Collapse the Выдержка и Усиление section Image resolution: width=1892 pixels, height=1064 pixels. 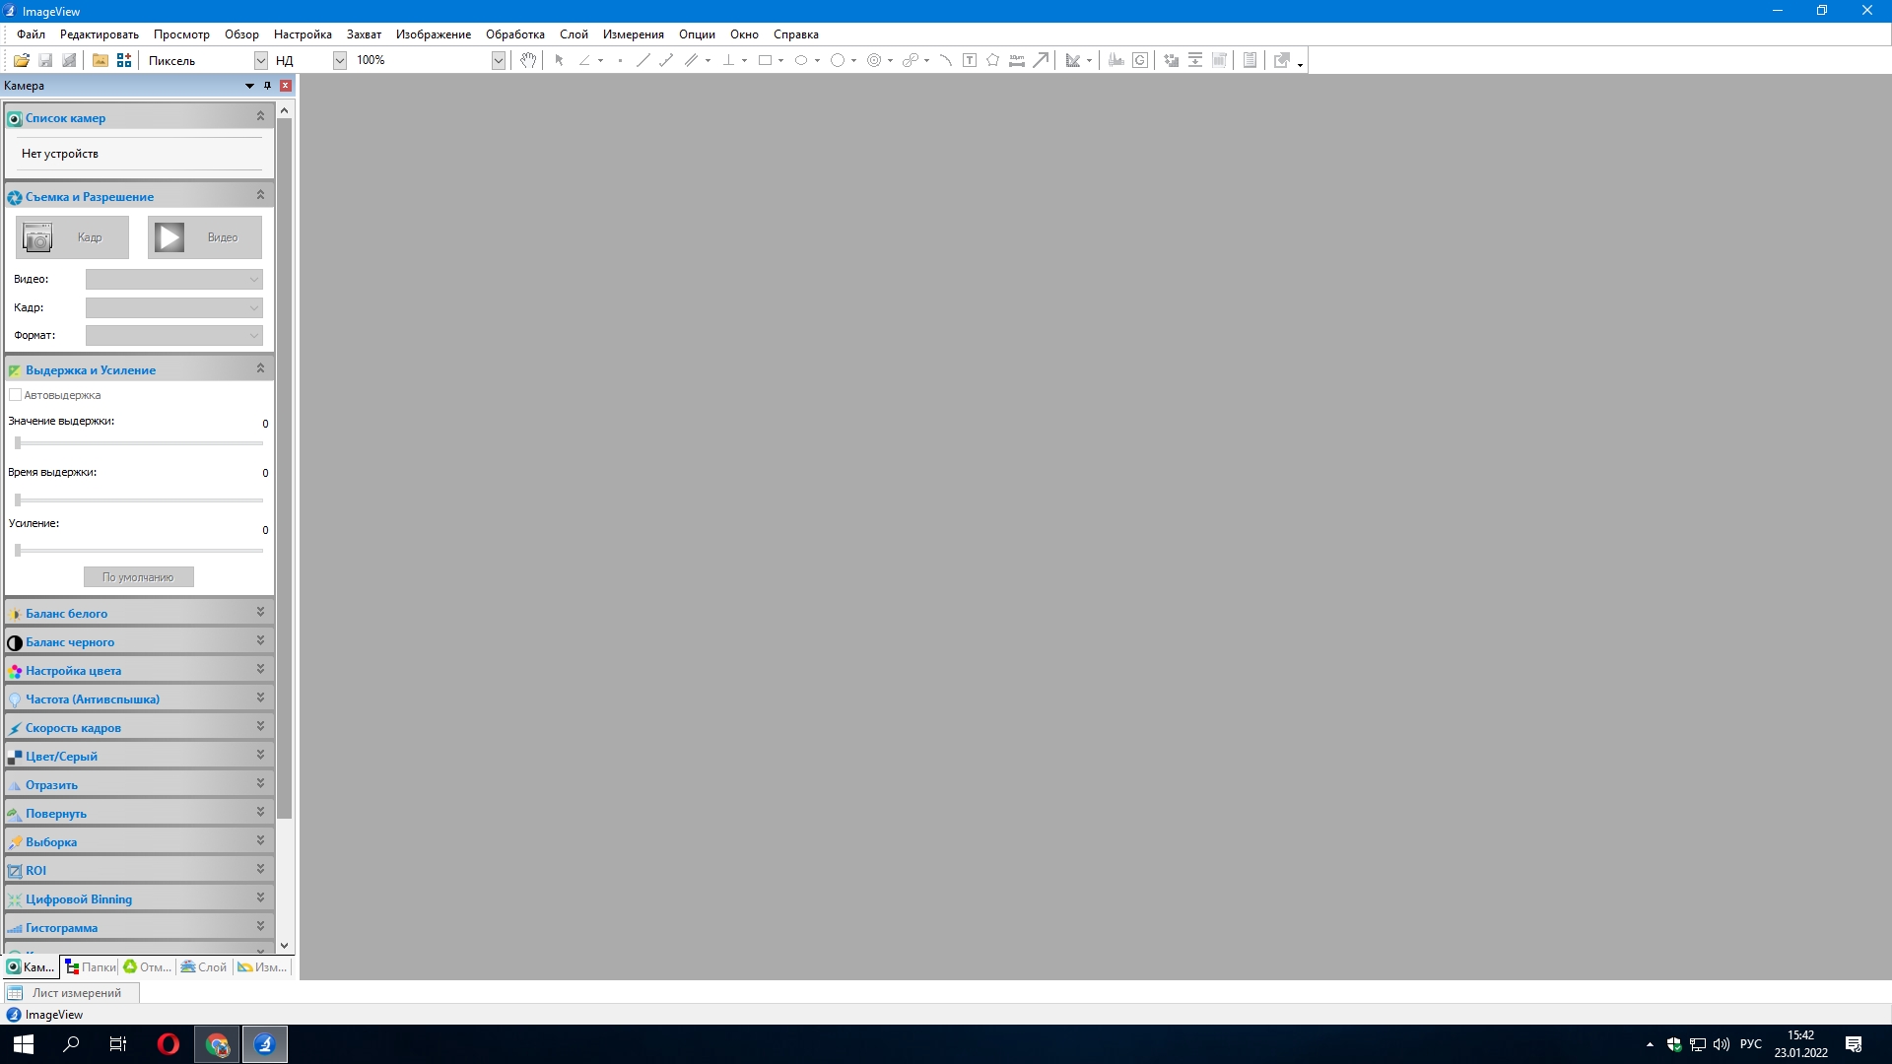(260, 368)
